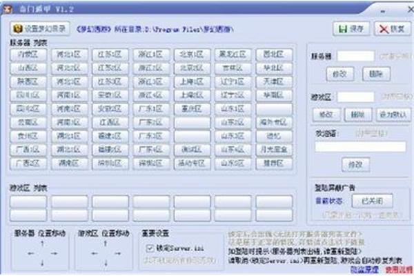The height and width of the screenshot is (276, 414).
Task: Select the 江西区 server
Action: coord(110,122)
